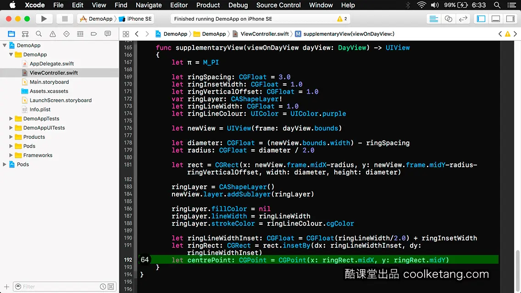Select AppDelegate.swift in the navigator
The width and height of the screenshot is (521, 293).
tap(51, 64)
